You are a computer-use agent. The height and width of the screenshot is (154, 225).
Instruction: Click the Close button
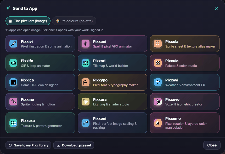[212, 145]
